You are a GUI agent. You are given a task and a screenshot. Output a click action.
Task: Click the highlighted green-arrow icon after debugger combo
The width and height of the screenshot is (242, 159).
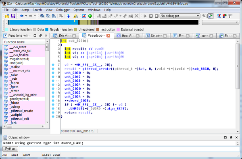click(x=210, y=16)
